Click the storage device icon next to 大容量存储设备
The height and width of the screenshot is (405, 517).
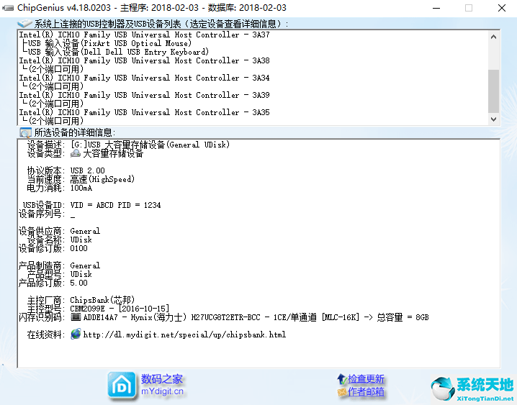pyautogui.click(x=76, y=153)
